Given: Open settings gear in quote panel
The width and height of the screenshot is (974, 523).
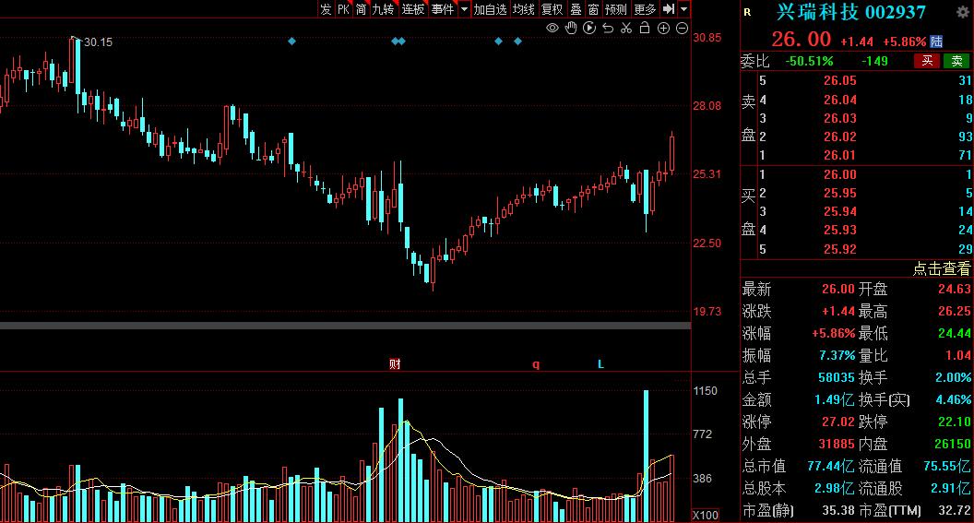Looking at the screenshot, I should [x=962, y=12].
